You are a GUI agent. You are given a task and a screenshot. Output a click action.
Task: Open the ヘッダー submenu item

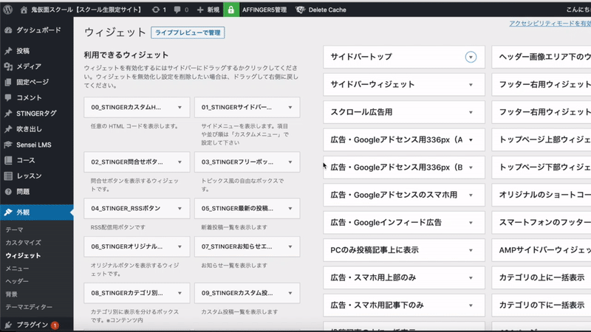[17, 281]
